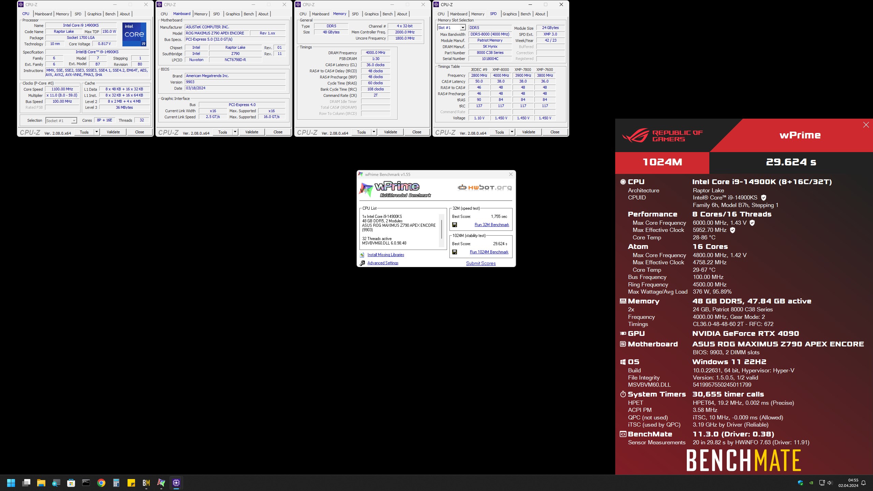Click Run 1024M Benchmark link
873x491 pixels.
coord(489,252)
